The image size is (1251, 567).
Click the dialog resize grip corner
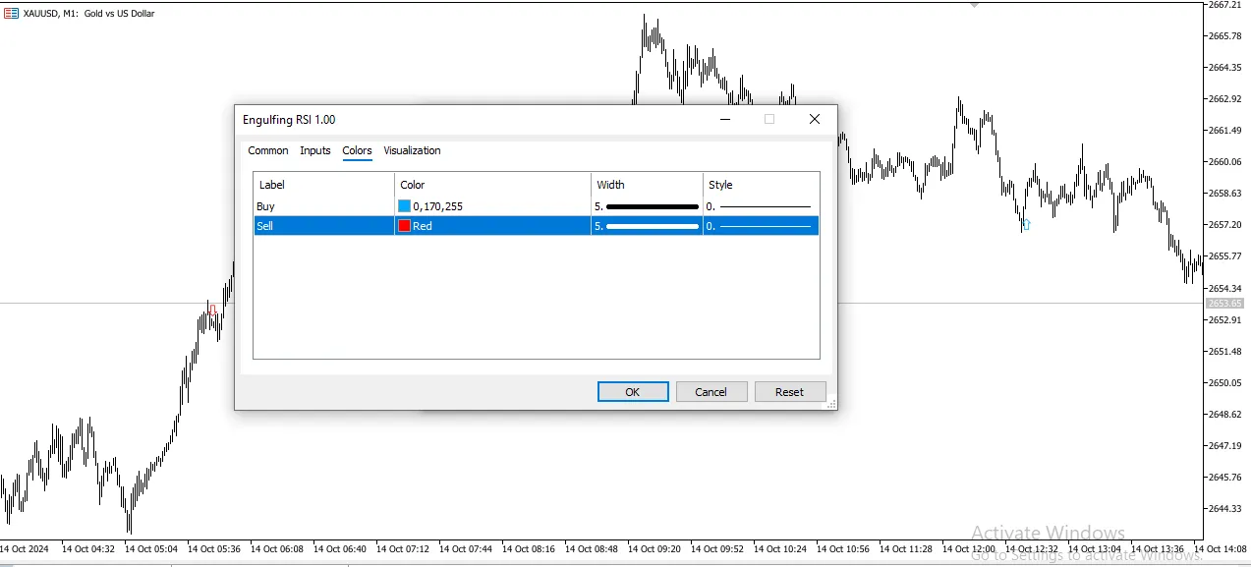[x=830, y=403]
